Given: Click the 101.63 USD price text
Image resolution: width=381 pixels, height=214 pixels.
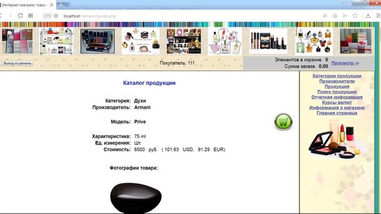Looking at the screenshot, I should (179, 149).
